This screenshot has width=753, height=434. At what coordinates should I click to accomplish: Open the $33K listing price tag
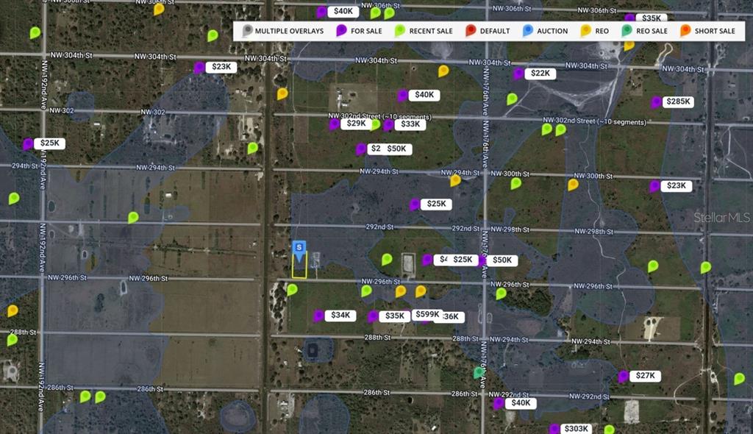(410, 124)
